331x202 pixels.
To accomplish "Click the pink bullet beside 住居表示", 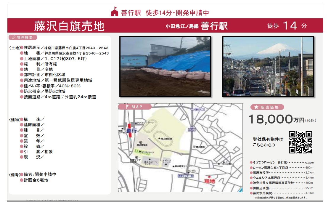I will pos(22,48).
